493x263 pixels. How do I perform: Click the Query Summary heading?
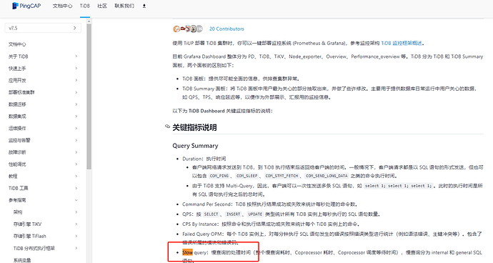click(x=195, y=146)
